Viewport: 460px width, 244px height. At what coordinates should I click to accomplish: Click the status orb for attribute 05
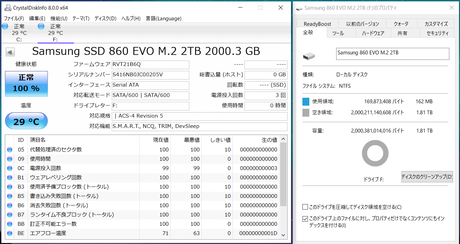click(10, 150)
